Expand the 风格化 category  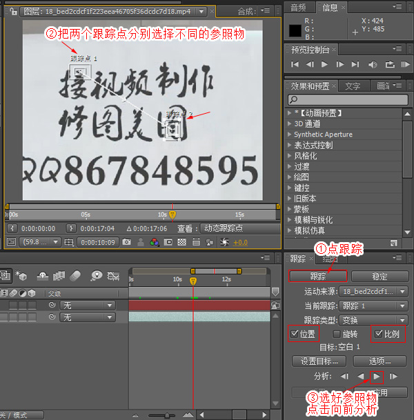coord(289,156)
